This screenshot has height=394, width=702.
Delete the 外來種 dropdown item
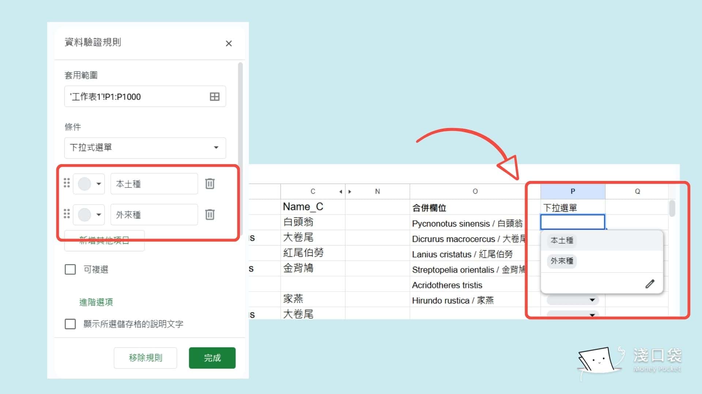(210, 215)
